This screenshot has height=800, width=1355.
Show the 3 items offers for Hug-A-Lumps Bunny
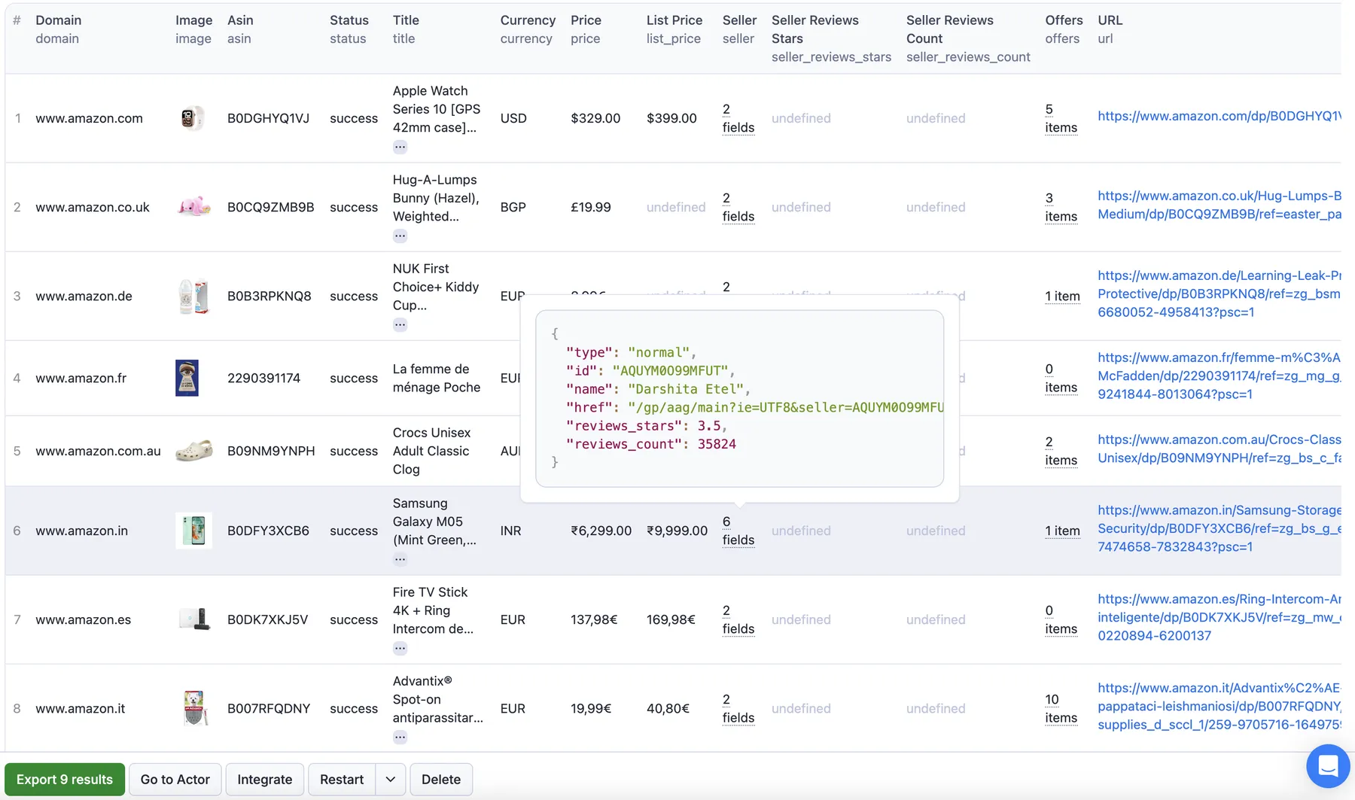(x=1061, y=207)
